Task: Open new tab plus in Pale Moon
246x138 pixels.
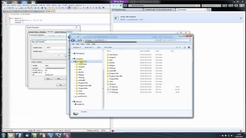Action: point(209,10)
